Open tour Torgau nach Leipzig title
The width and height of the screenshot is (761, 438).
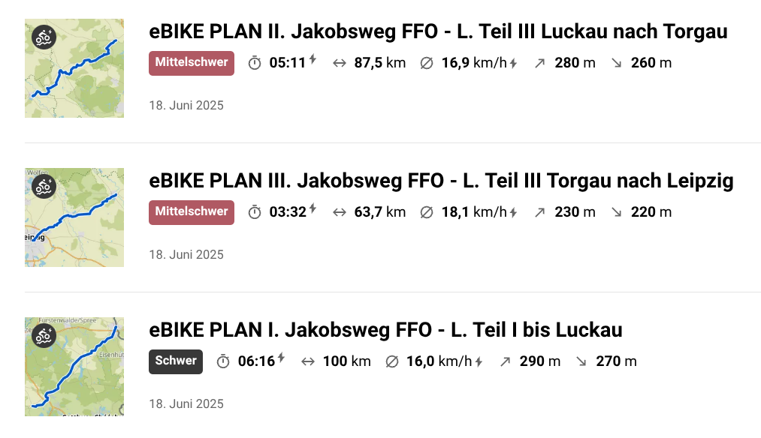point(441,181)
